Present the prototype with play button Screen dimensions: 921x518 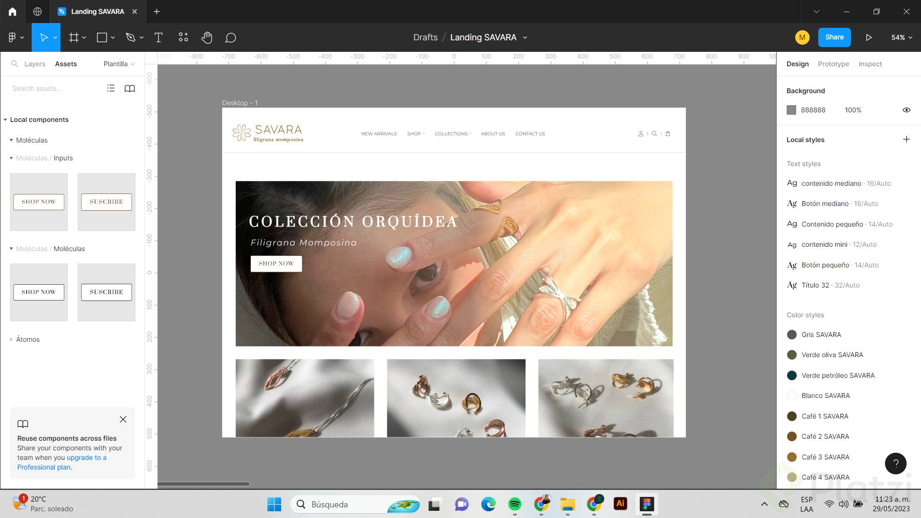[x=869, y=37]
